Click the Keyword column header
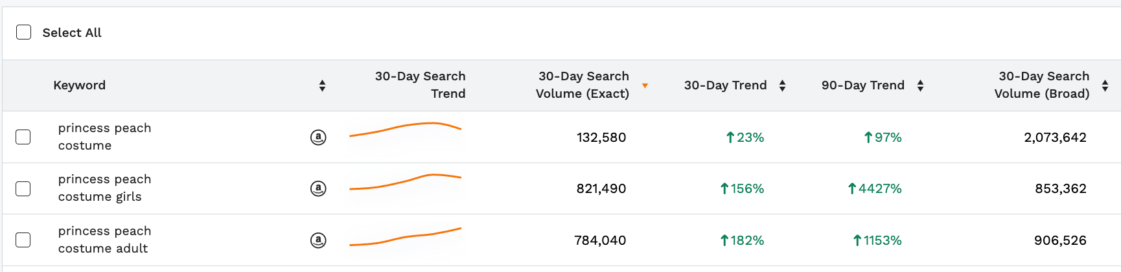This screenshot has width=1121, height=272. pyautogui.click(x=79, y=85)
